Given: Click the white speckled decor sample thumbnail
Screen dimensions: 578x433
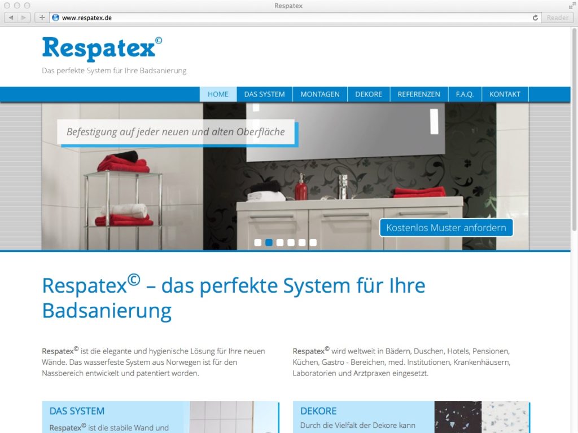Looking at the screenshot, I should click(505, 417).
